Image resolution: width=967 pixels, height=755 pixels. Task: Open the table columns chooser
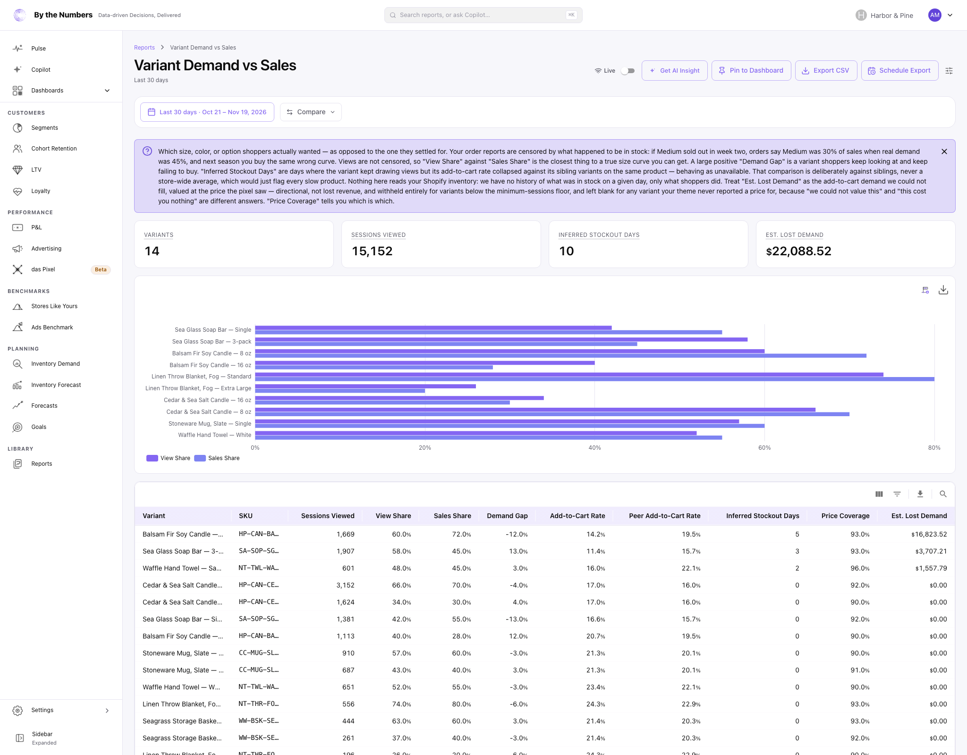(879, 494)
